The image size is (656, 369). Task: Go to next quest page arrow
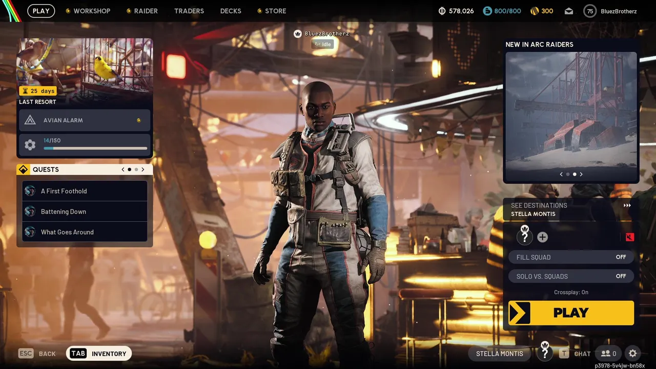tap(142, 170)
